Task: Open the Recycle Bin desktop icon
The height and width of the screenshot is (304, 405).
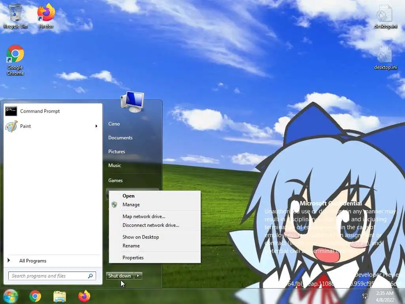Action: click(x=15, y=15)
